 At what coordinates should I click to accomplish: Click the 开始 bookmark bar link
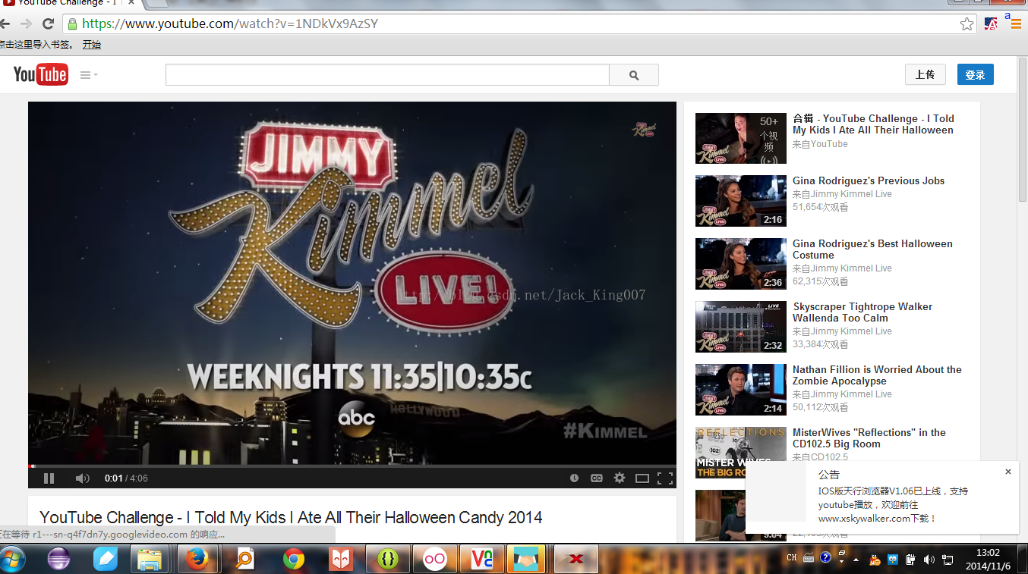92,45
